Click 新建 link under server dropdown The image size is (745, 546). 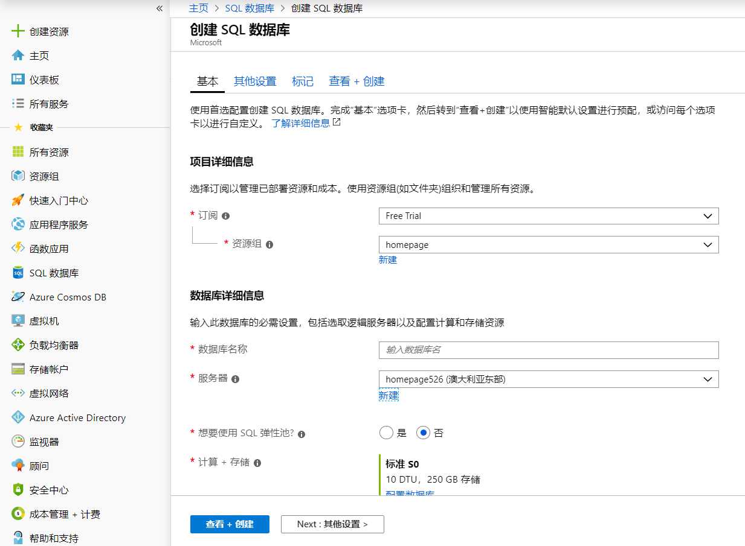(x=389, y=395)
